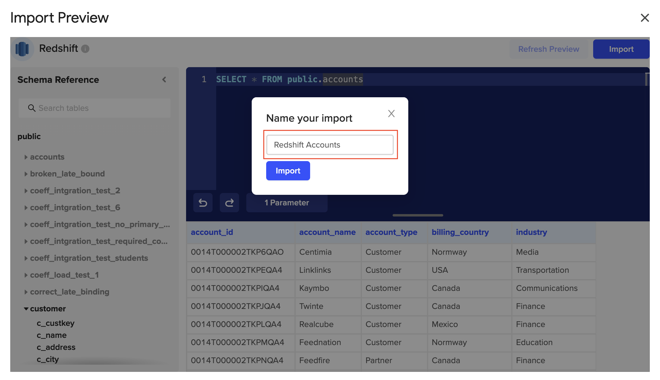Select the c_custkey column
The image size is (660, 380).
click(55, 323)
